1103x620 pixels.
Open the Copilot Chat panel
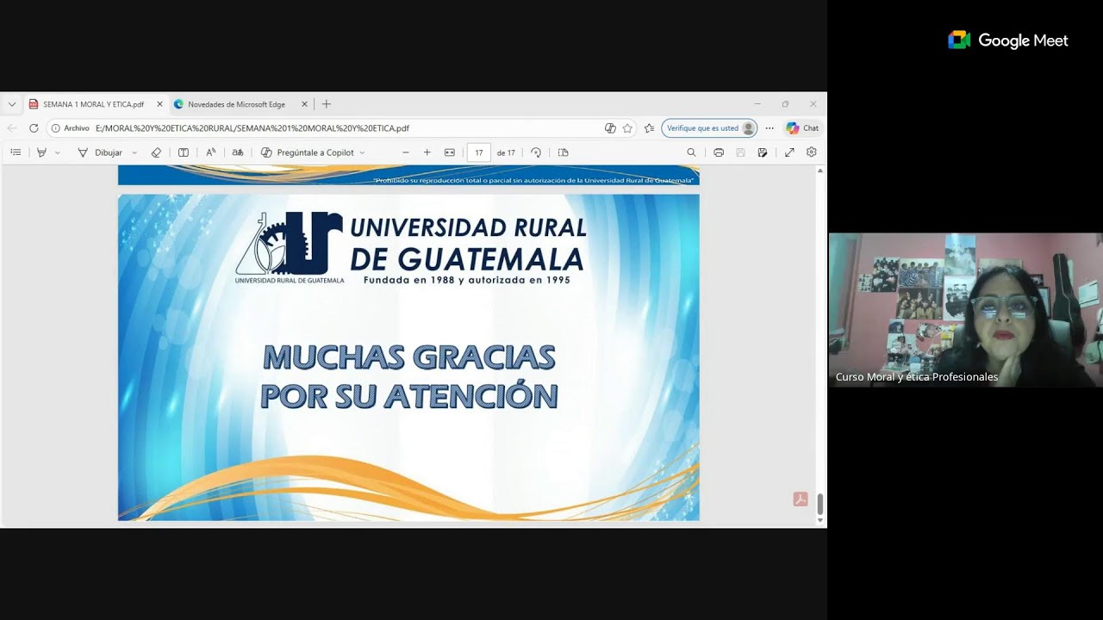coord(802,128)
